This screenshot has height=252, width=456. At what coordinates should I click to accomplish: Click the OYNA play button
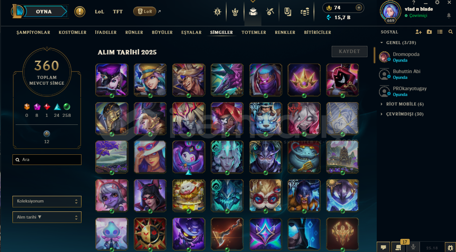pyautogui.click(x=44, y=12)
